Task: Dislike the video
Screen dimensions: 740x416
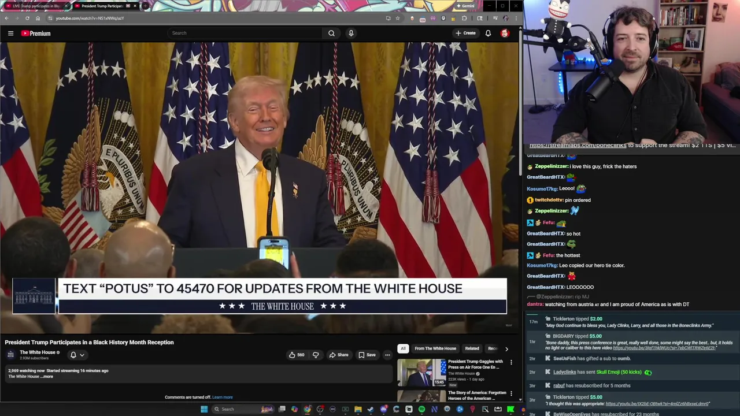Action: (x=316, y=355)
